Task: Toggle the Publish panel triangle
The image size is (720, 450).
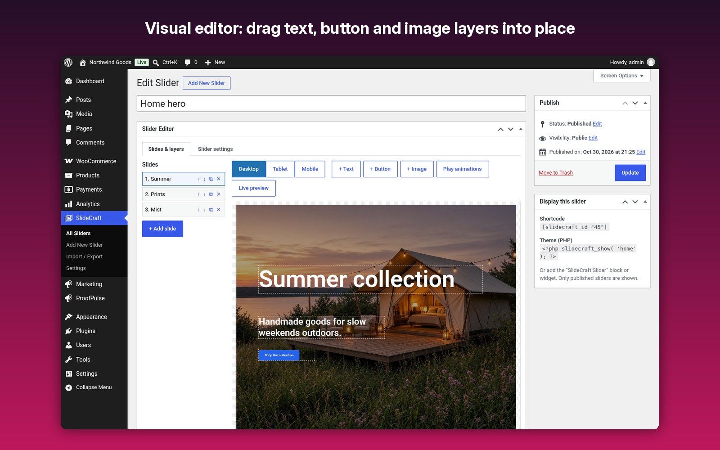Action: pyautogui.click(x=645, y=103)
